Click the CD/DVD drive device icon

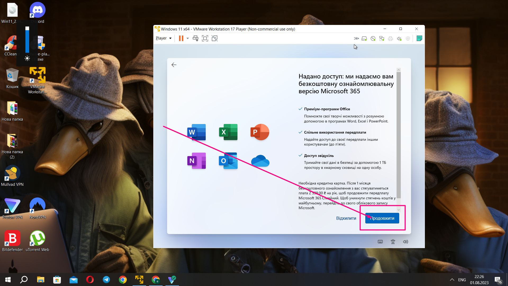click(x=373, y=38)
